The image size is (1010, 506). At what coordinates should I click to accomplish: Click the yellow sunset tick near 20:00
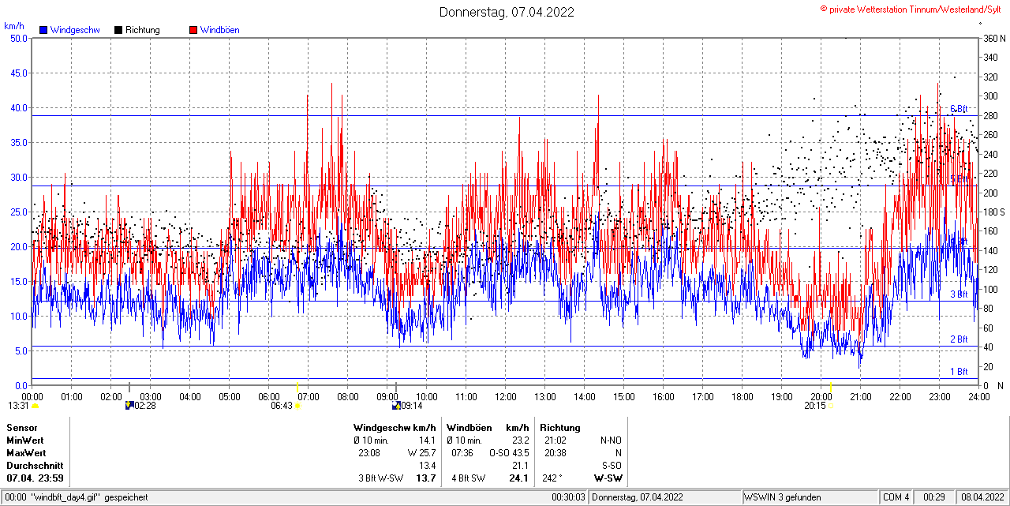830,387
